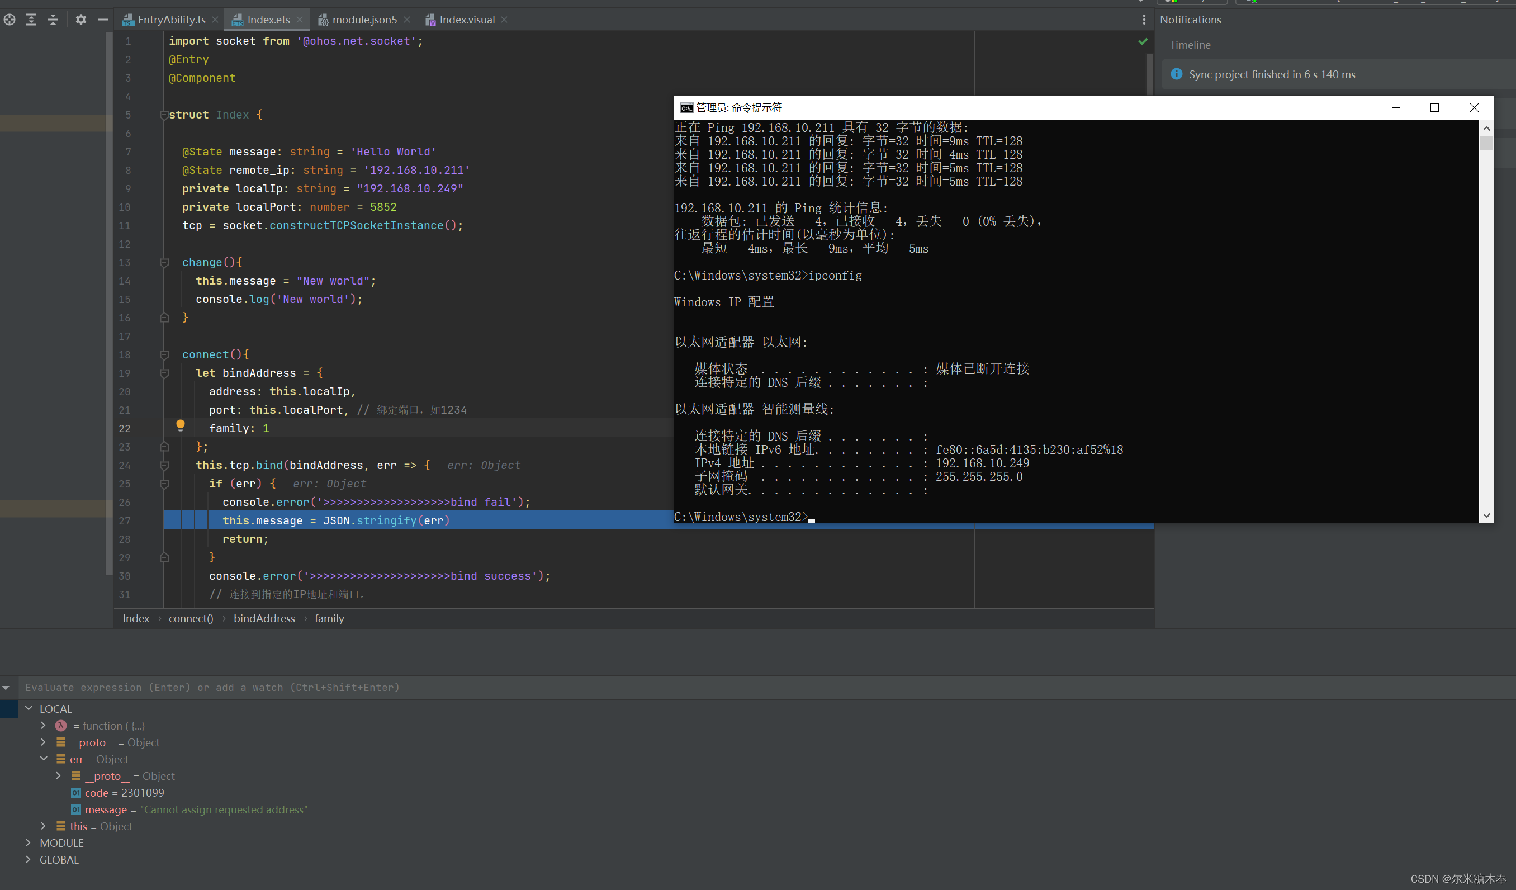This screenshot has width=1516, height=890.
Task: Click the ETS file icon on Index.ets tab
Action: [237, 19]
